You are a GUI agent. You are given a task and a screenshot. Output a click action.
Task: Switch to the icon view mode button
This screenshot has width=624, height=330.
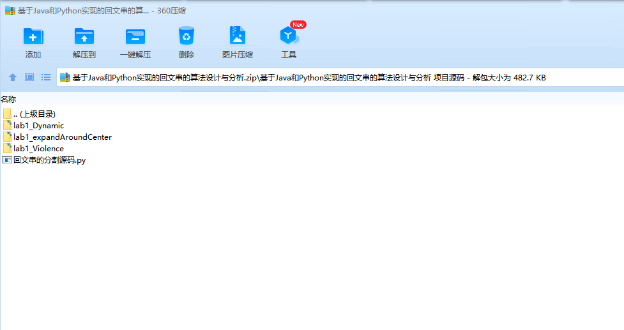tap(29, 77)
